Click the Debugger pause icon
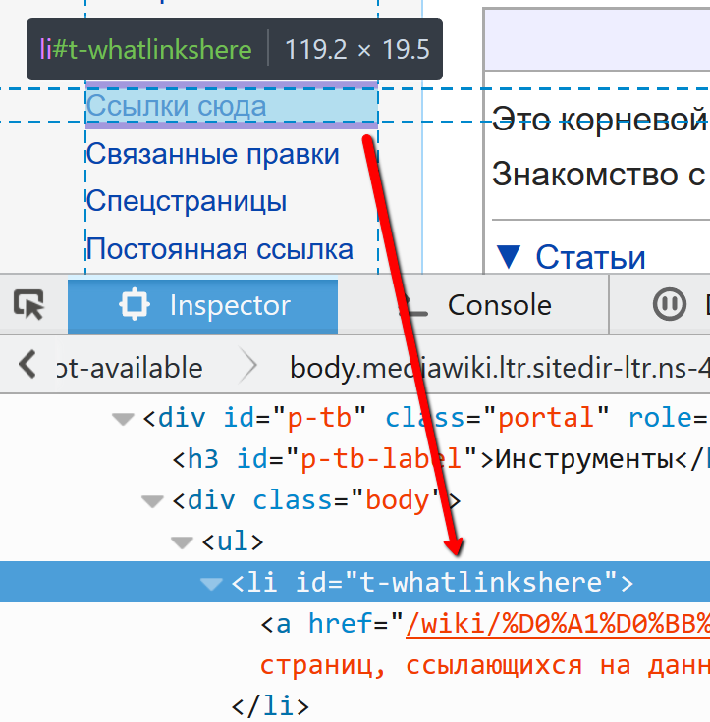Image resolution: width=710 pixels, height=722 pixels. coord(670,304)
